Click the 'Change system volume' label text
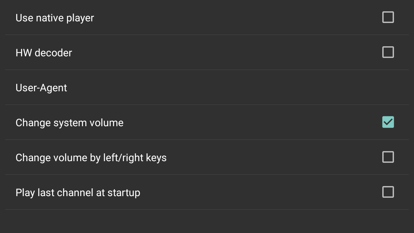This screenshot has height=233, width=414. click(x=70, y=123)
